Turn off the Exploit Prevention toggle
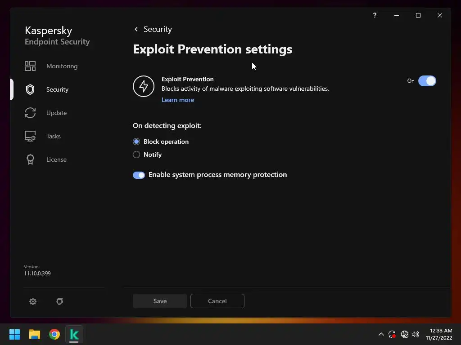The height and width of the screenshot is (345, 461). click(x=427, y=81)
